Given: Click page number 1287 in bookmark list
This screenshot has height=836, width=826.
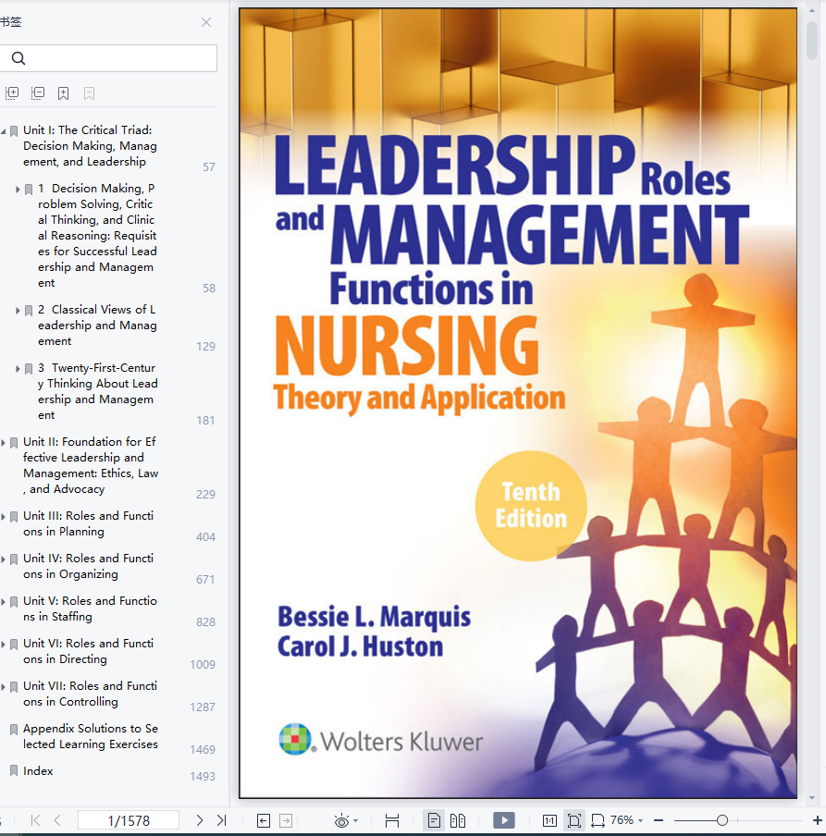Looking at the screenshot, I should click(x=203, y=707).
